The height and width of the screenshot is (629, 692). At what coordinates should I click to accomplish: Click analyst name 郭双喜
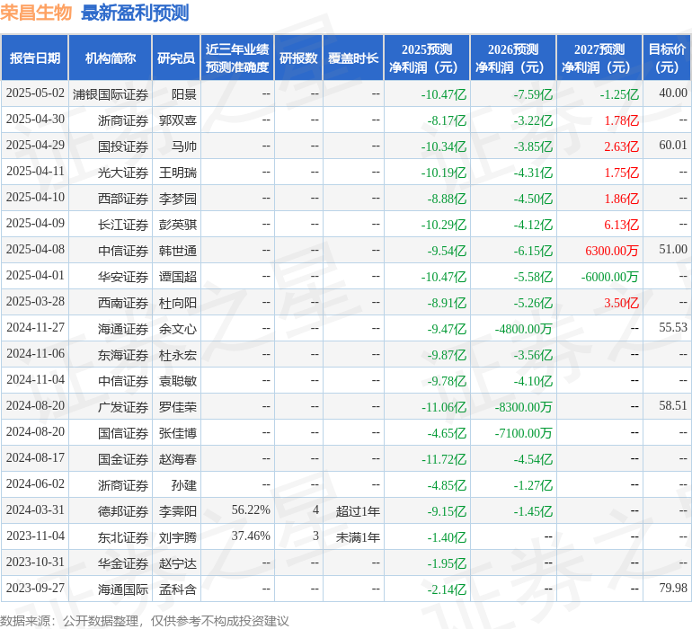[x=177, y=120]
